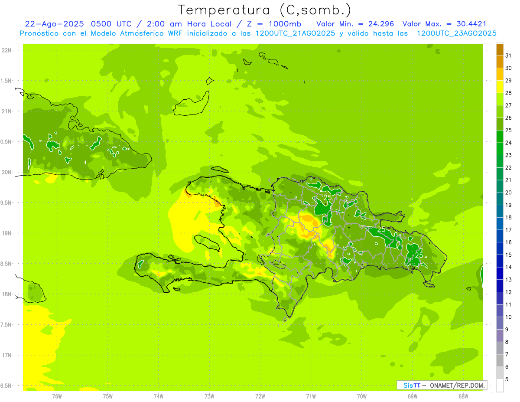Click the "69W" longitude label
This screenshot has height=402, width=520.
tap(413, 396)
